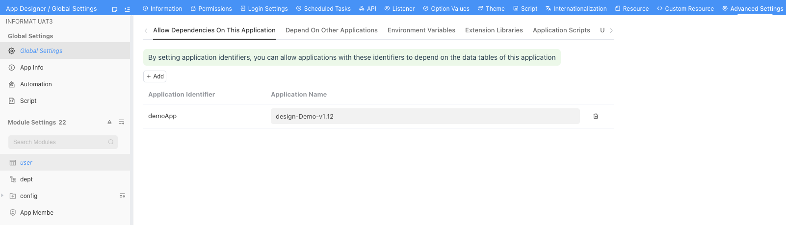Click the Application Name column header

click(x=299, y=95)
